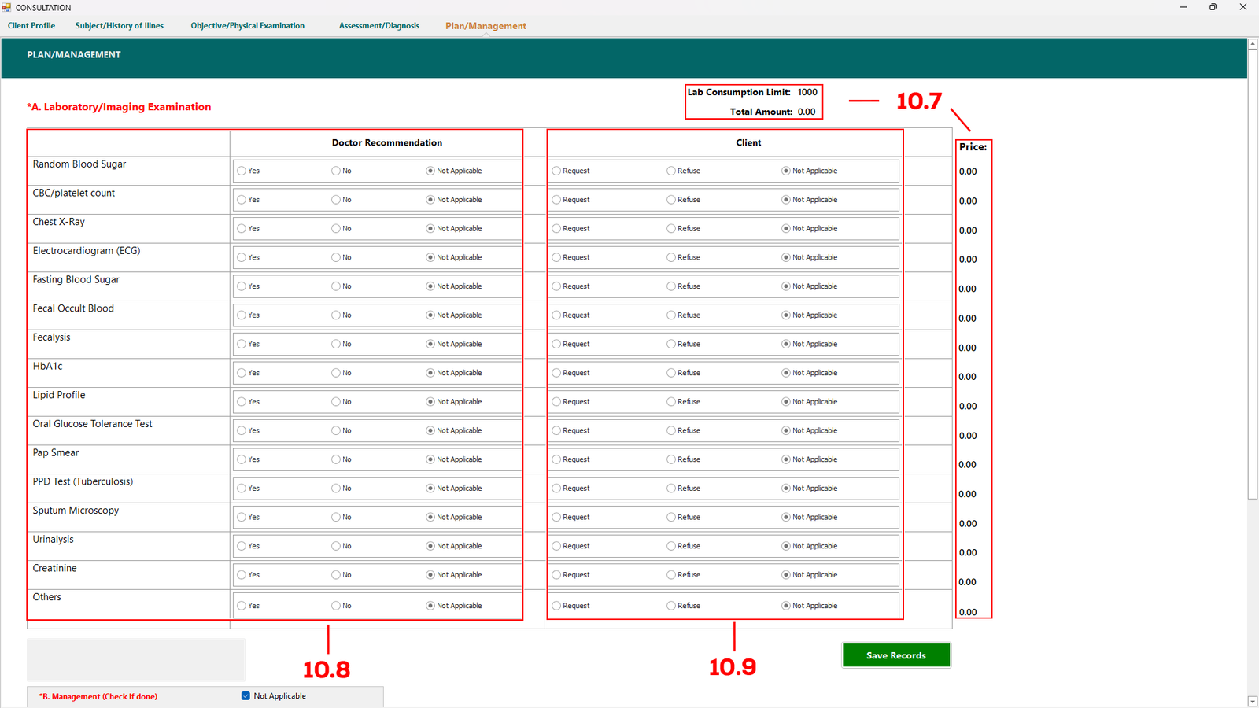Open the Client Profile tab

[x=31, y=26]
